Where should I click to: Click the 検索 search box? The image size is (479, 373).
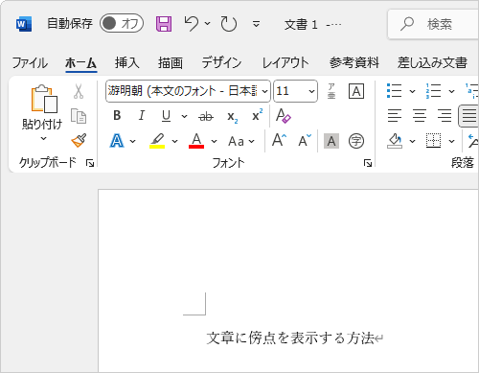point(433,24)
